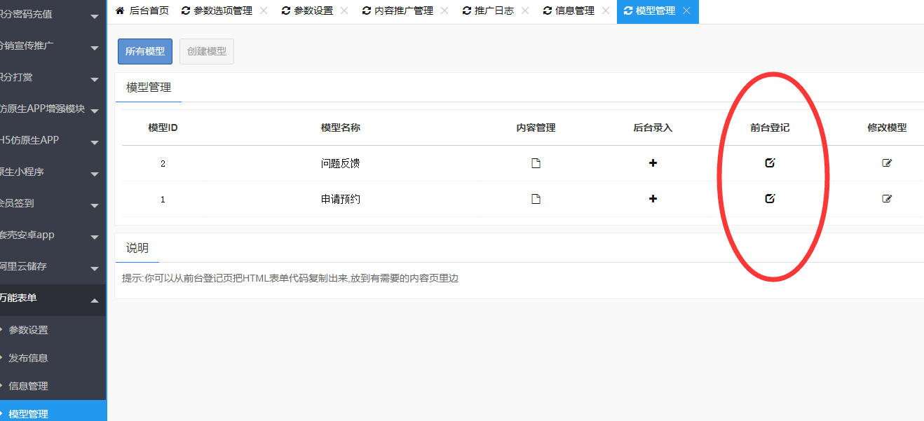
Task: Click the 所有模型 button
Action: tap(145, 52)
